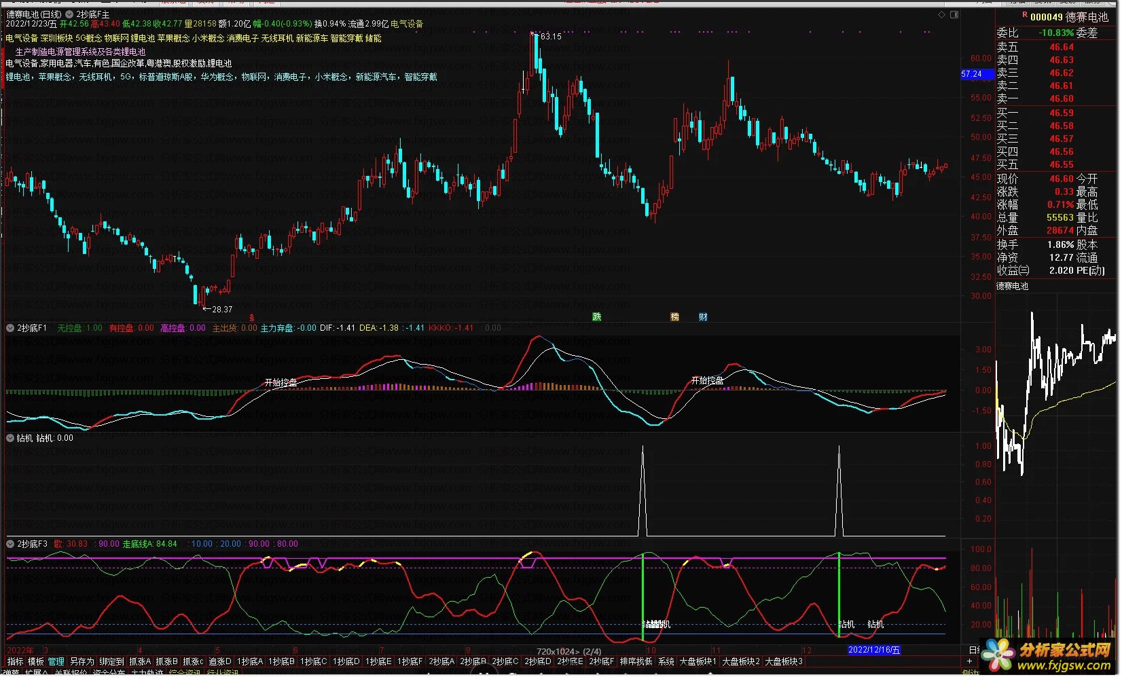Click the red S marker under the chart
The height and width of the screenshot is (677, 1122).
[252, 318]
